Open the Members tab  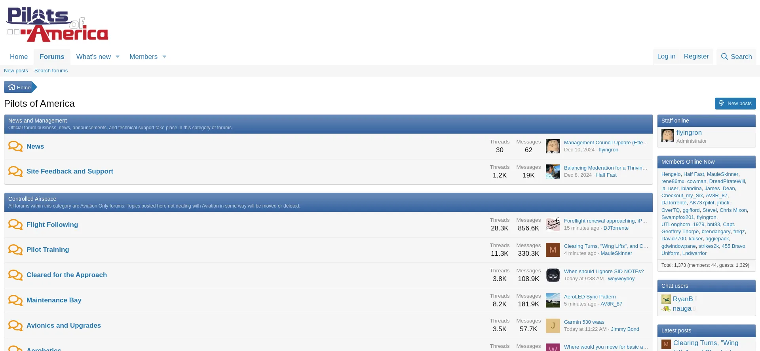pyautogui.click(x=143, y=57)
